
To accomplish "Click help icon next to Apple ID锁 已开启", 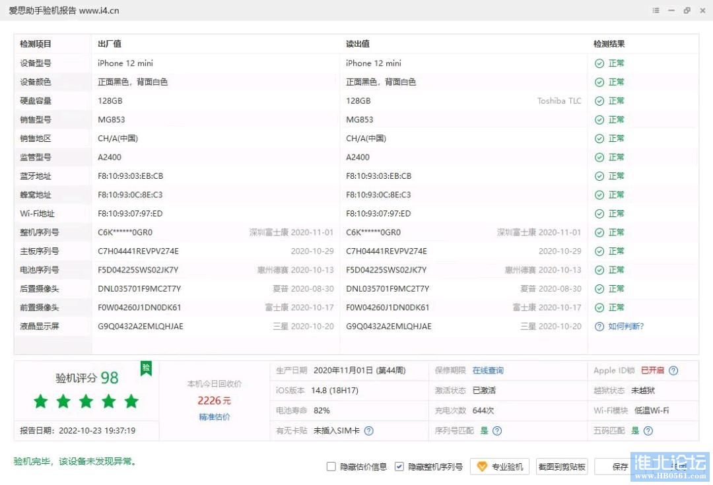I will point(673,370).
